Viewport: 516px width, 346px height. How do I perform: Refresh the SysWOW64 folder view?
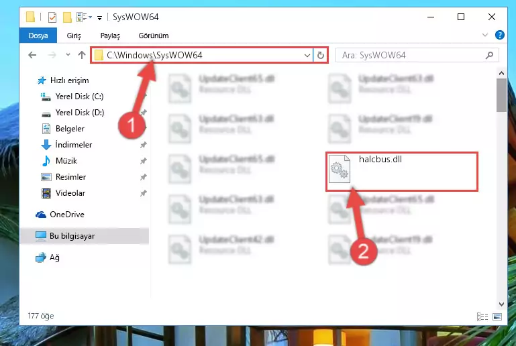[321, 55]
